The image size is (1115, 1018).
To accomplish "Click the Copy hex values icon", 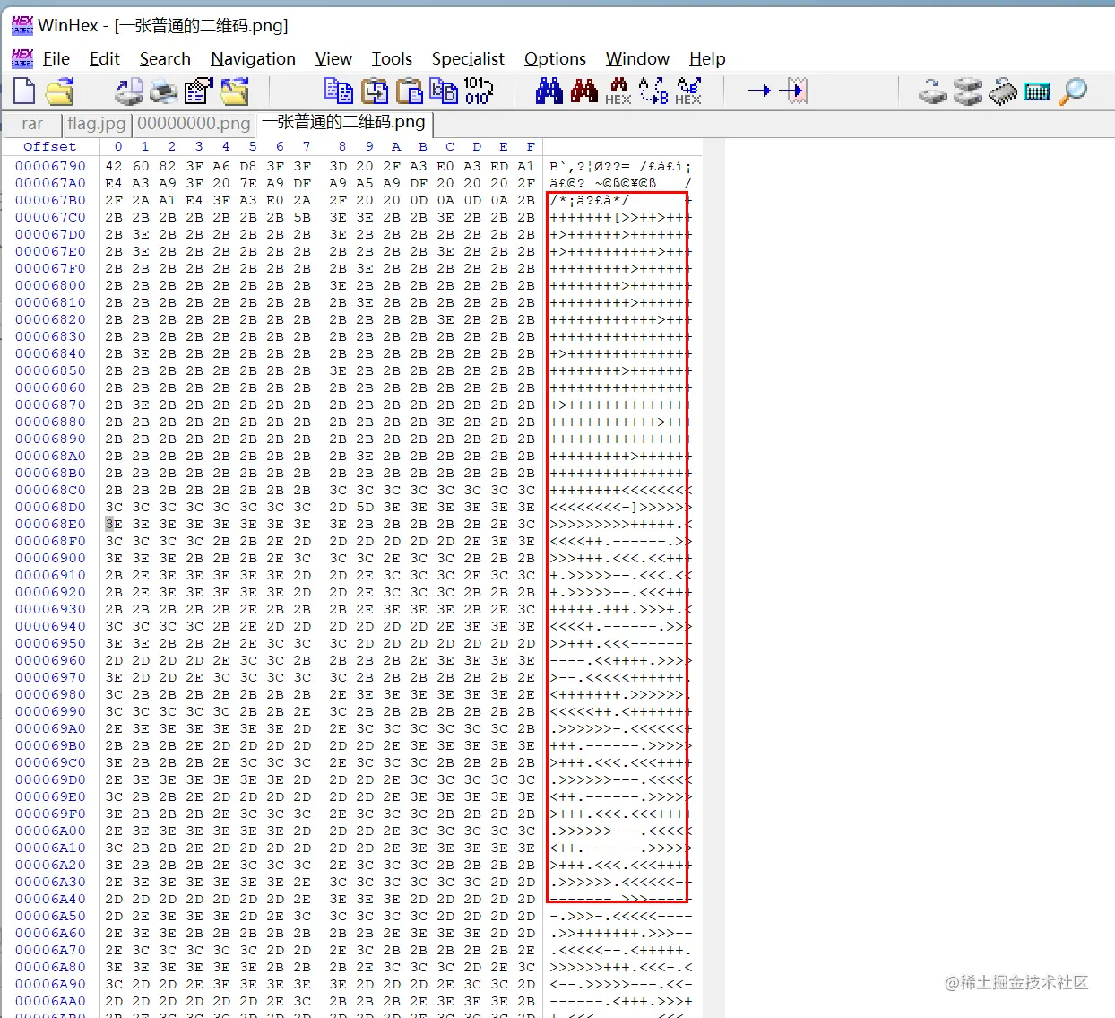I will coord(444,91).
